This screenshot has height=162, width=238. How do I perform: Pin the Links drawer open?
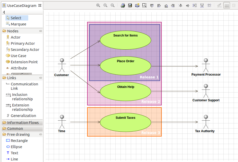coord(41,78)
